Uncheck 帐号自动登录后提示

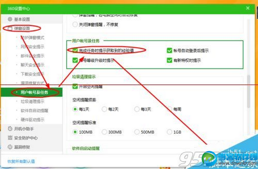coord(169,51)
